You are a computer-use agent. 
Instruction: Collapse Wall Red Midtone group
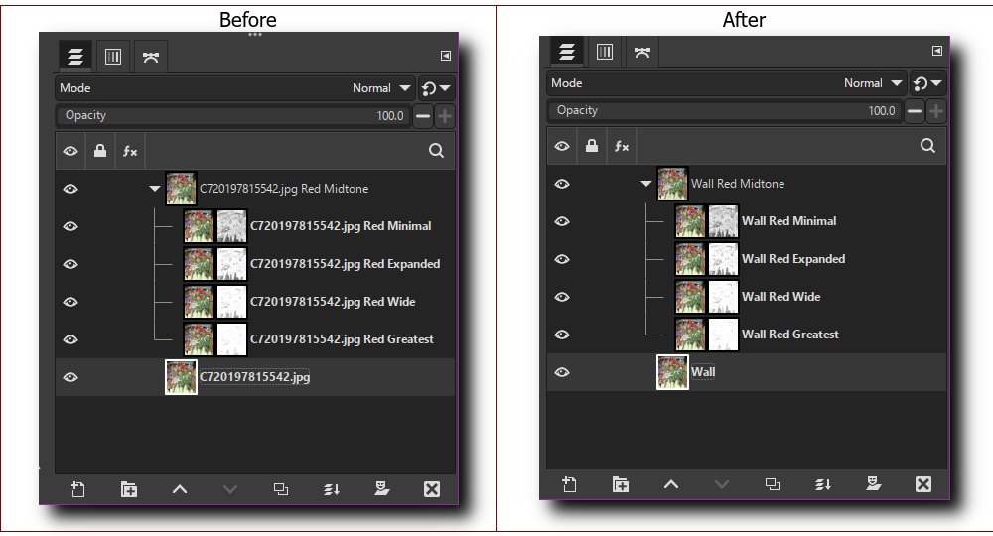pos(646,184)
